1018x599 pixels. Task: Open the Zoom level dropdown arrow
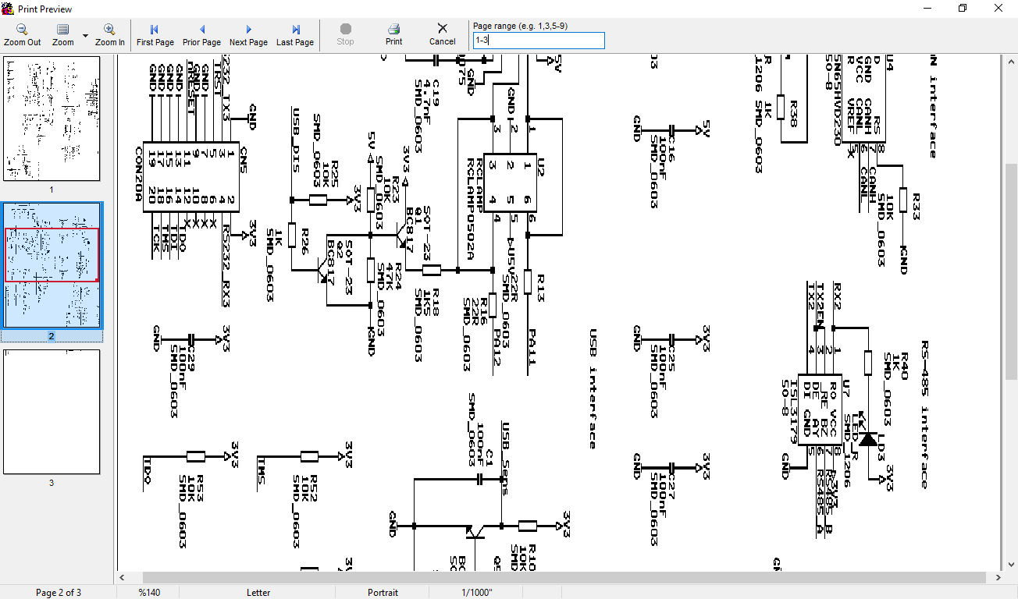84,34
